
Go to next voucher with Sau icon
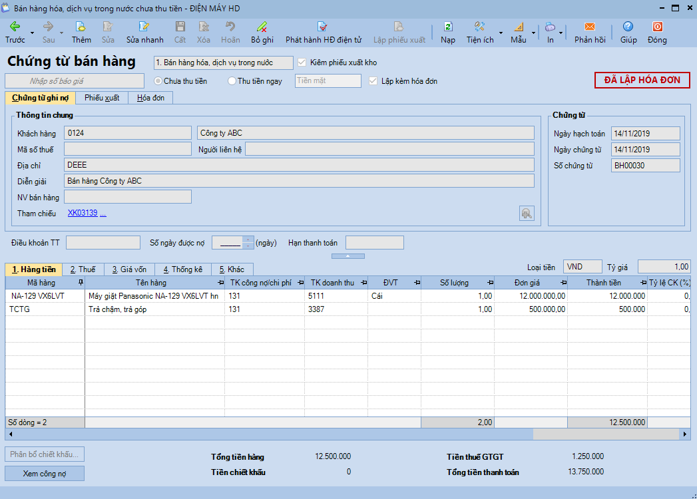pos(49,27)
